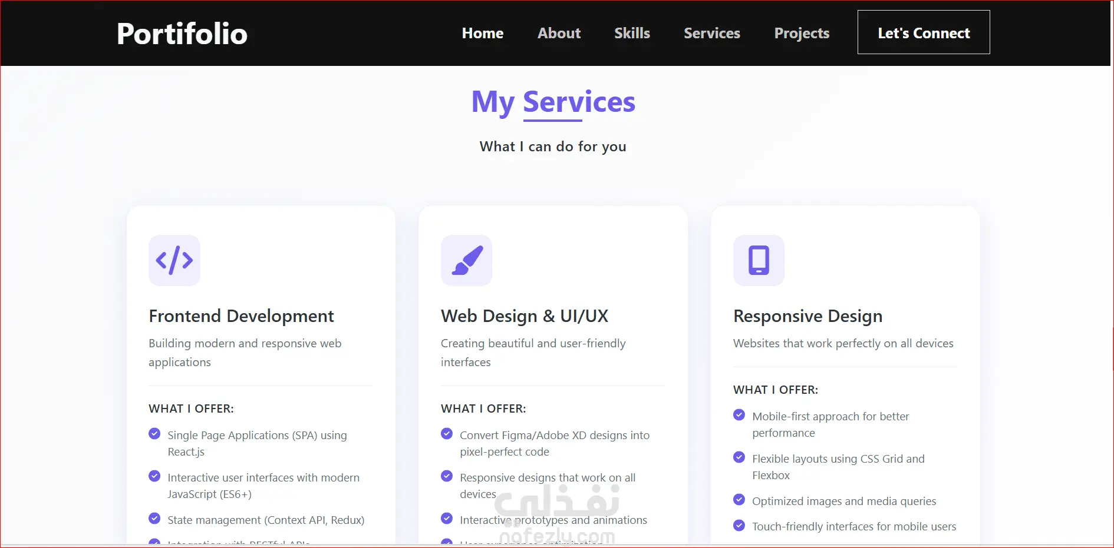
Task: Click WHAT I OFFER label in Frontend card
Action: tap(191, 408)
